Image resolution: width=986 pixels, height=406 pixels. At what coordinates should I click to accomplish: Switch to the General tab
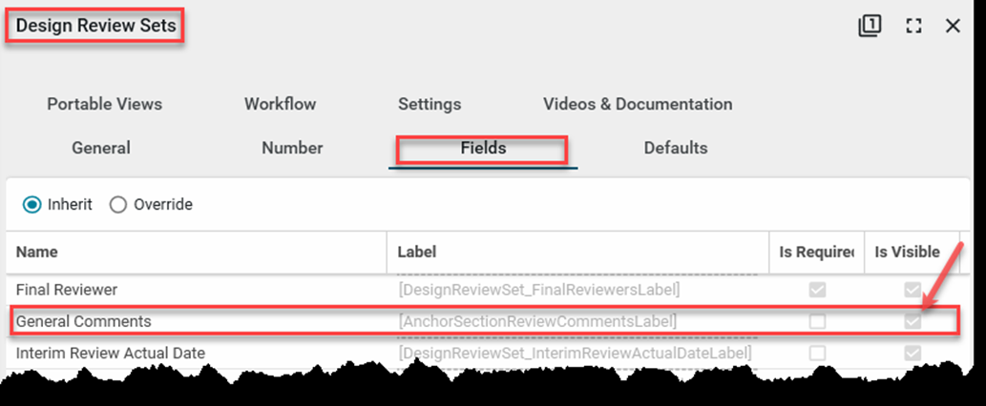(101, 148)
